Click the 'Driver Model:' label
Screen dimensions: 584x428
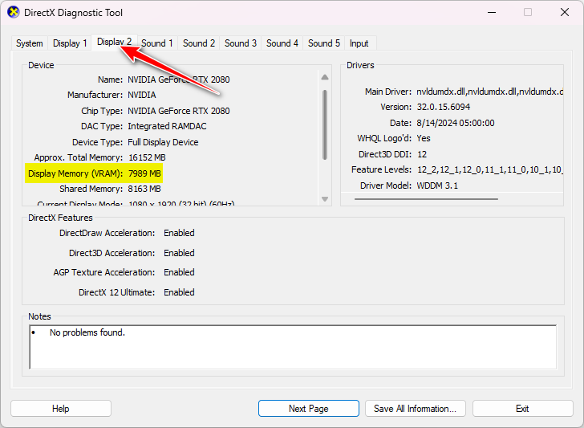click(386, 185)
